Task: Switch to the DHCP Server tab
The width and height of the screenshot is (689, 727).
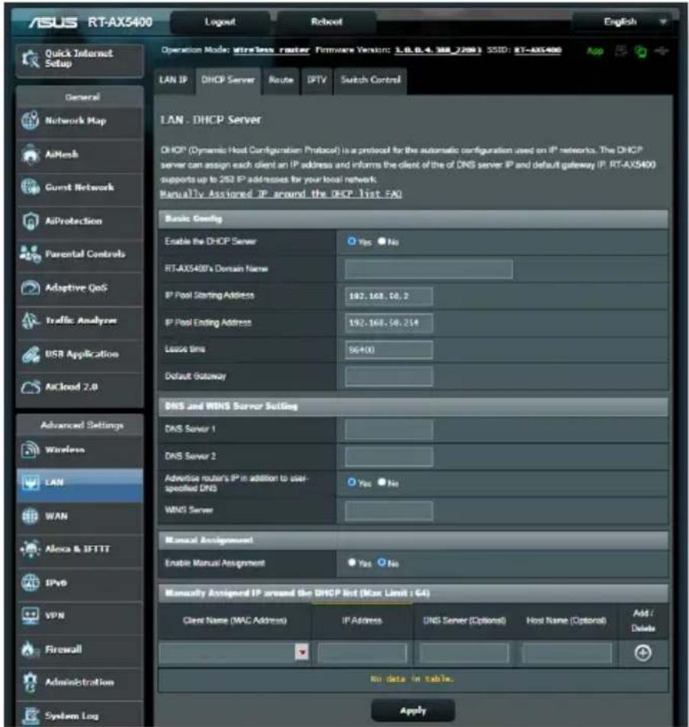Action: [x=228, y=80]
